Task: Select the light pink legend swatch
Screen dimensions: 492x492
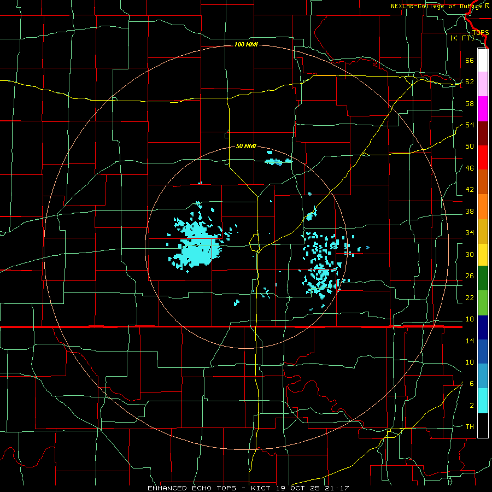Action: tap(483, 84)
